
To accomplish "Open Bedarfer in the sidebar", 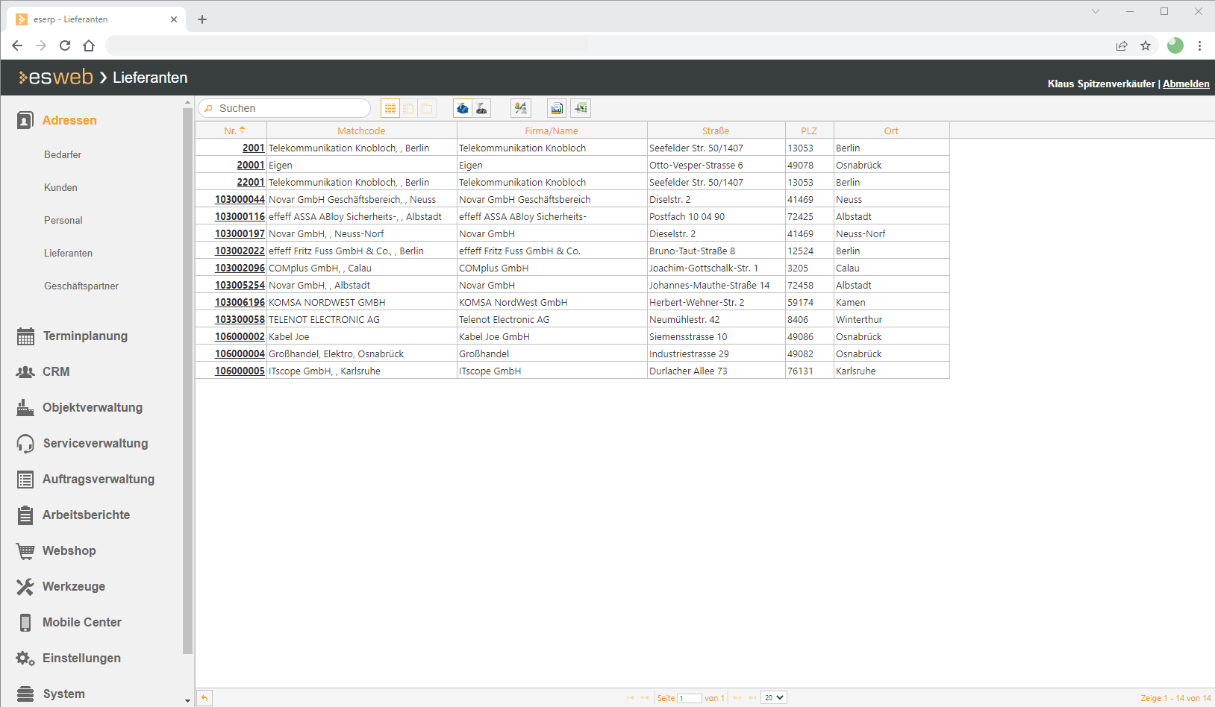I will pyautogui.click(x=63, y=154).
